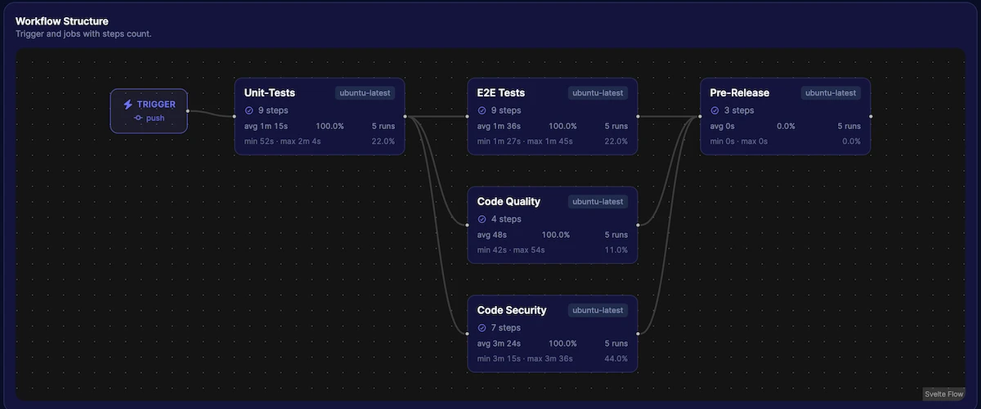Click the steps check icon in Code Quality
The image size is (981, 409).
482,219
